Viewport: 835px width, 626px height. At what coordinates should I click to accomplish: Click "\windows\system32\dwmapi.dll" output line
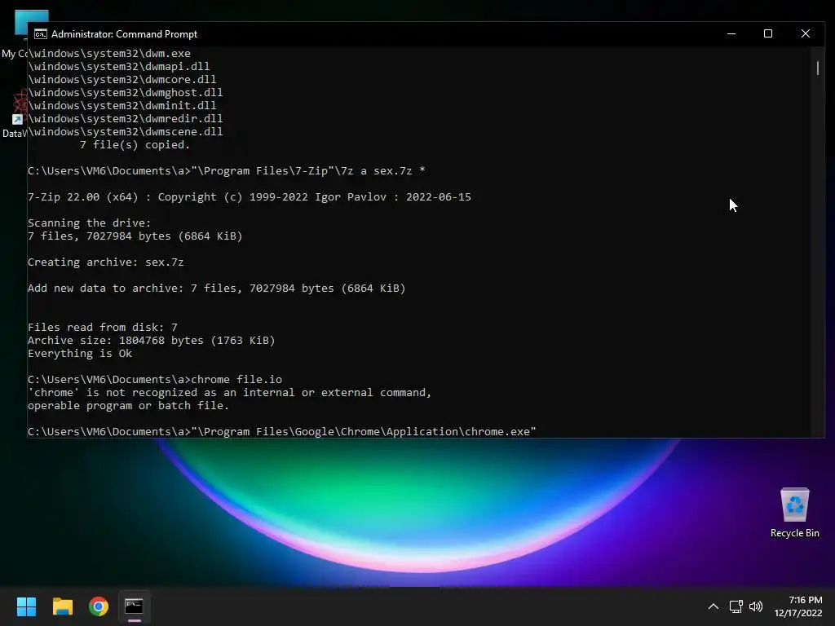pyautogui.click(x=119, y=67)
